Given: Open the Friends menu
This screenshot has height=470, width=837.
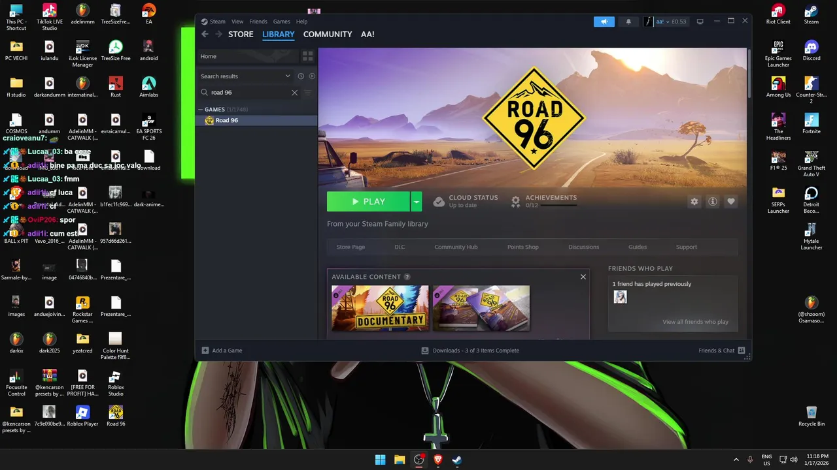Looking at the screenshot, I should [258, 22].
